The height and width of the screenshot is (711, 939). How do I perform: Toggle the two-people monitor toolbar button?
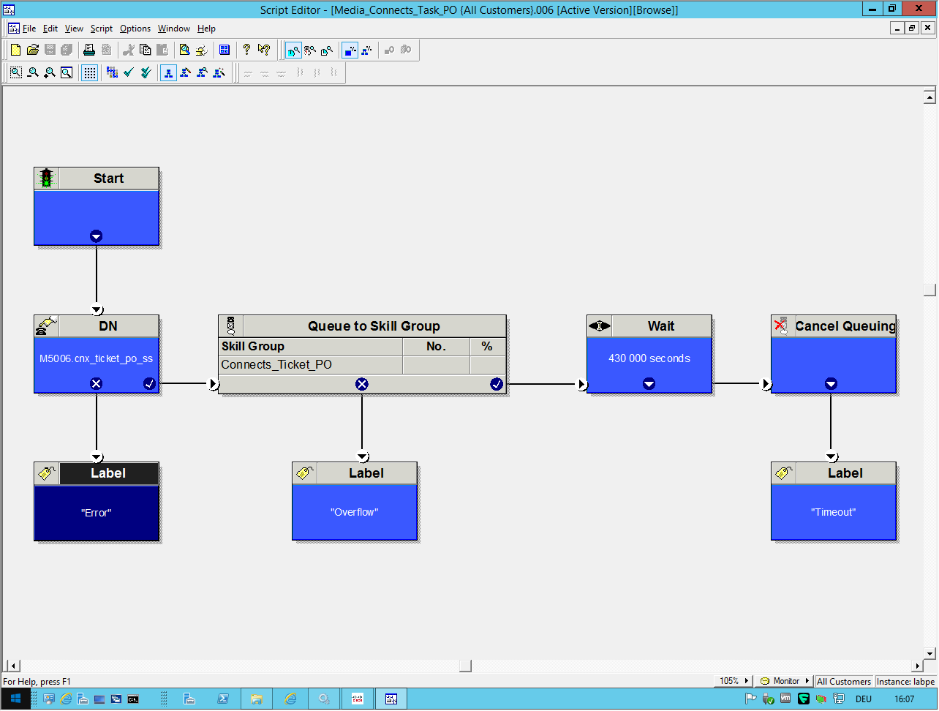310,50
